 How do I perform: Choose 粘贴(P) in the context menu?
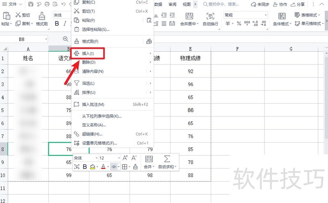[x=108, y=21]
